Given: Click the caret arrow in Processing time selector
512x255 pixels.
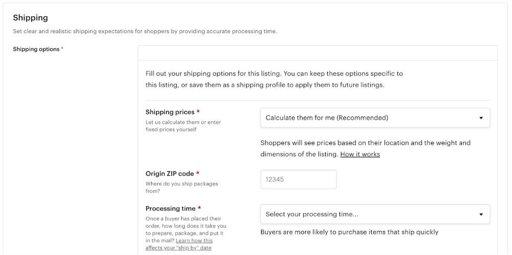Looking at the screenshot, I should (481, 215).
